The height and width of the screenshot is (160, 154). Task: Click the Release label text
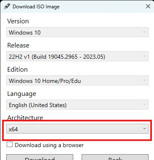point(18,45)
